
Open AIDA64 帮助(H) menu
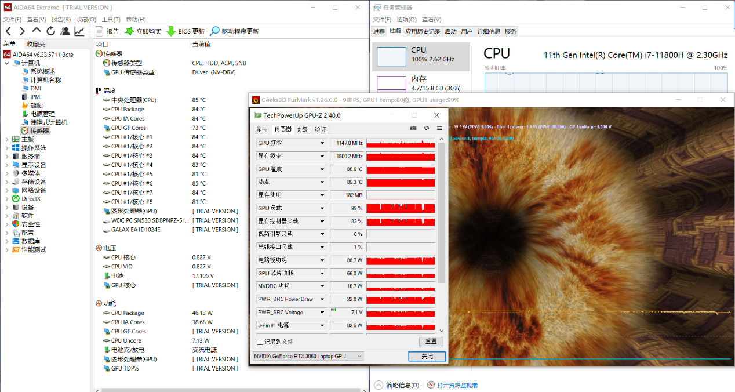[136, 20]
